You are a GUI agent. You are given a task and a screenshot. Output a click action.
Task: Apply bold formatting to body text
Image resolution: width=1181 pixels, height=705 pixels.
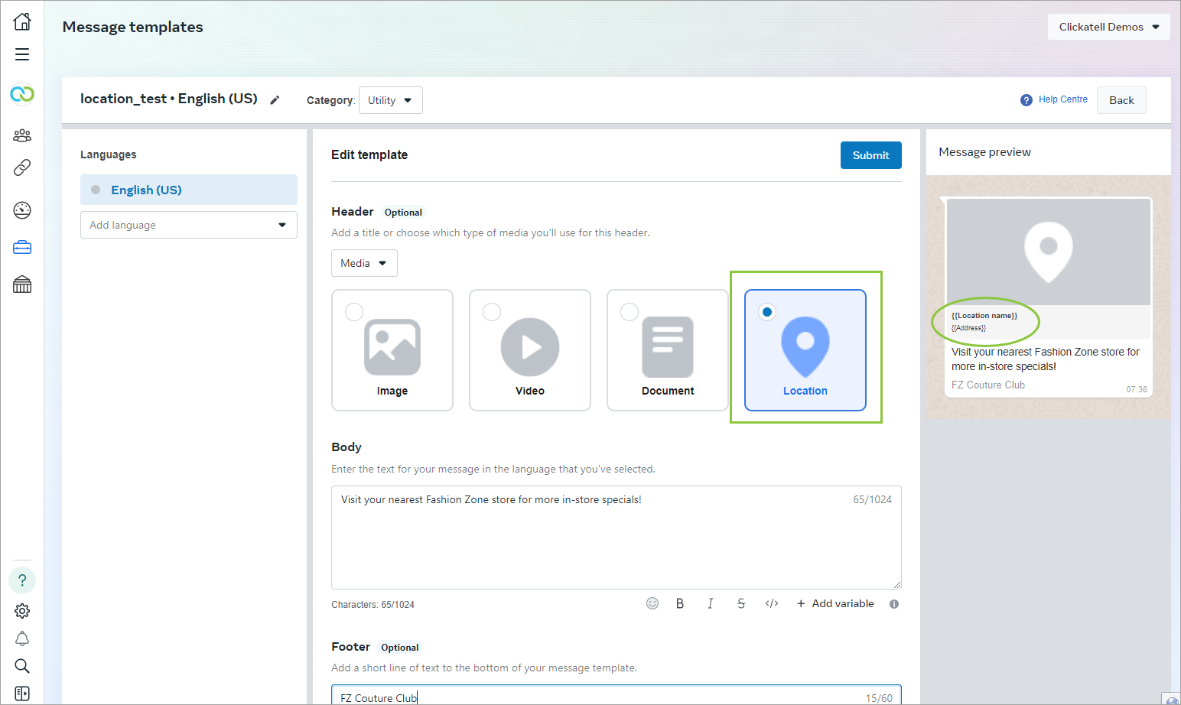pos(680,603)
